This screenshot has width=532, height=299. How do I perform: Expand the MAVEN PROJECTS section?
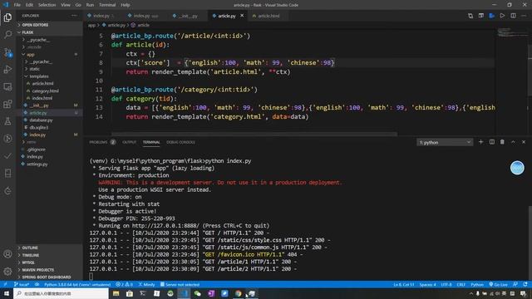49,270
